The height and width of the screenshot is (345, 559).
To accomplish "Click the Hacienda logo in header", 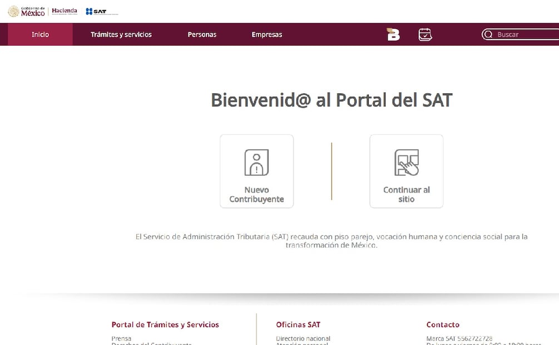I will pyautogui.click(x=65, y=11).
